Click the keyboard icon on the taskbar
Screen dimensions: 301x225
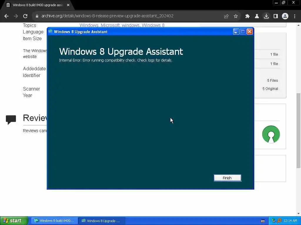263,221
